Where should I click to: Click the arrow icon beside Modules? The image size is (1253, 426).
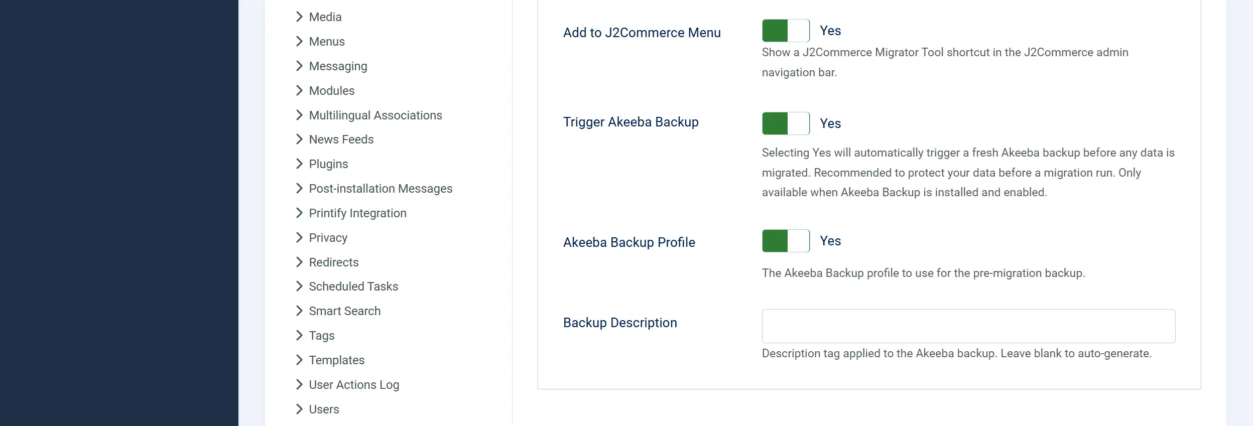(x=299, y=90)
